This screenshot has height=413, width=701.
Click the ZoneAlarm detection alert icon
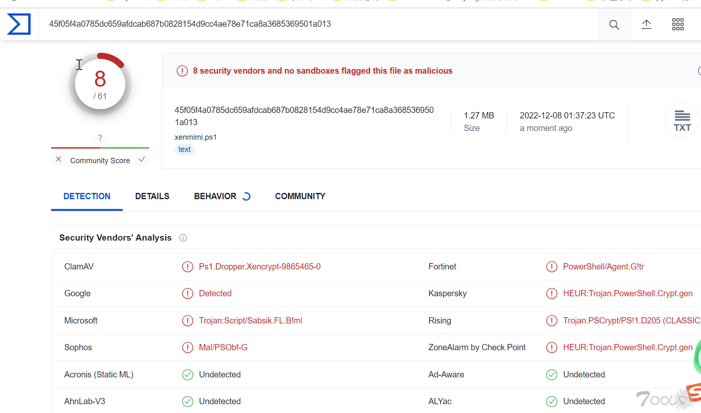[x=551, y=347]
